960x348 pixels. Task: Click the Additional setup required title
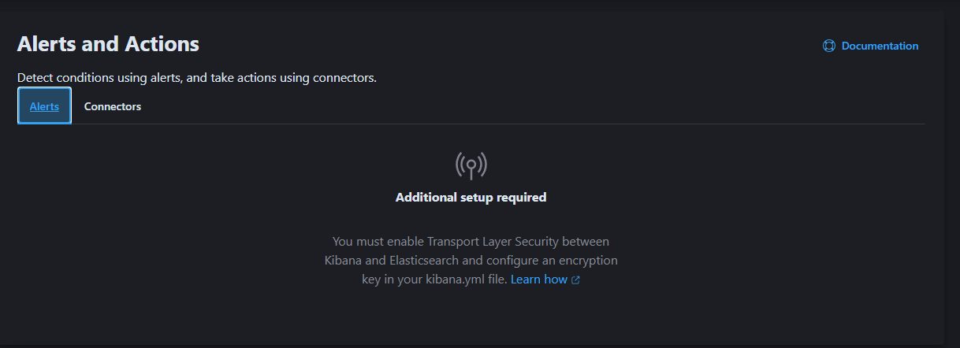coord(471,198)
